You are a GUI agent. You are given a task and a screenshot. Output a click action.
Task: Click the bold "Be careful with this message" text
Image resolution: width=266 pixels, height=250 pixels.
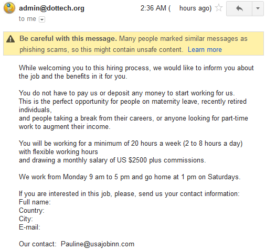click(x=68, y=38)
